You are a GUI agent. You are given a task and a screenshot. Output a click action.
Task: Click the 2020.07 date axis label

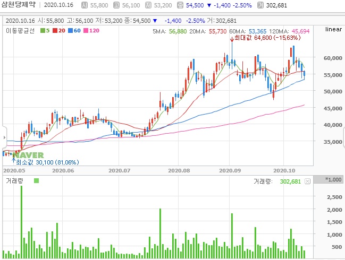pyautogui.click(x=120, y=171)
